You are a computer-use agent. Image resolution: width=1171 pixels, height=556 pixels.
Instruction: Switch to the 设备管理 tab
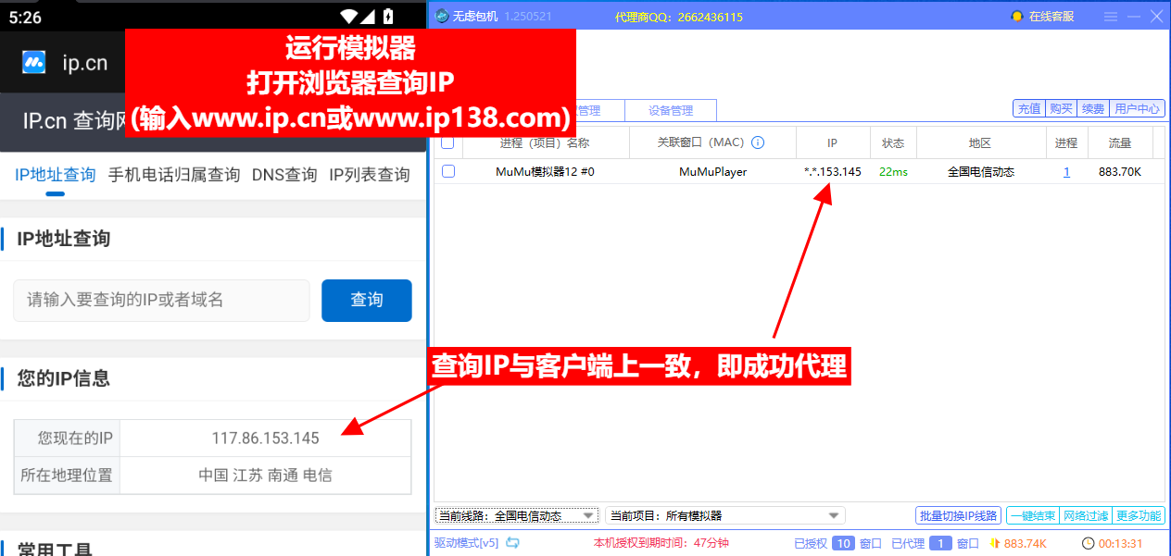point(671,109)
